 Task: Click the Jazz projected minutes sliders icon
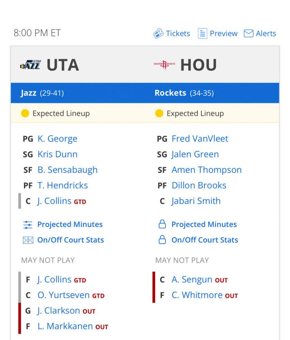[28, 224]
